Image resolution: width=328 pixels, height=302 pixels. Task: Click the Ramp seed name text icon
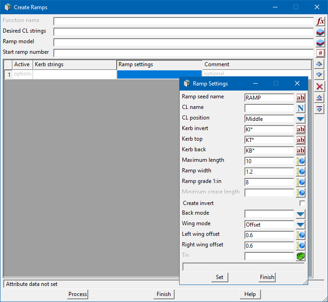300,98
